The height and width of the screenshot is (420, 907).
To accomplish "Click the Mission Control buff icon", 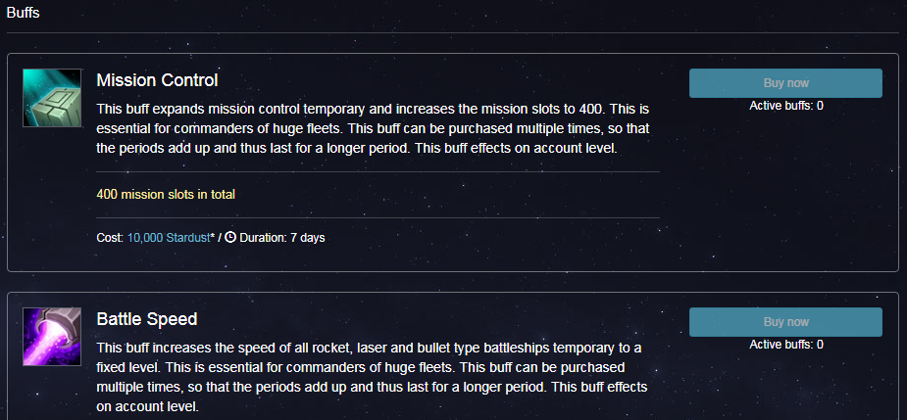I will coord(52,98).
